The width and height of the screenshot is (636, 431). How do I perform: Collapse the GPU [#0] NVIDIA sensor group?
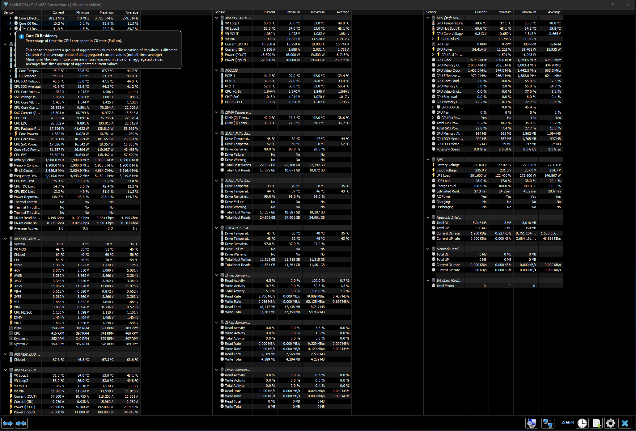(x=428, y=18)
